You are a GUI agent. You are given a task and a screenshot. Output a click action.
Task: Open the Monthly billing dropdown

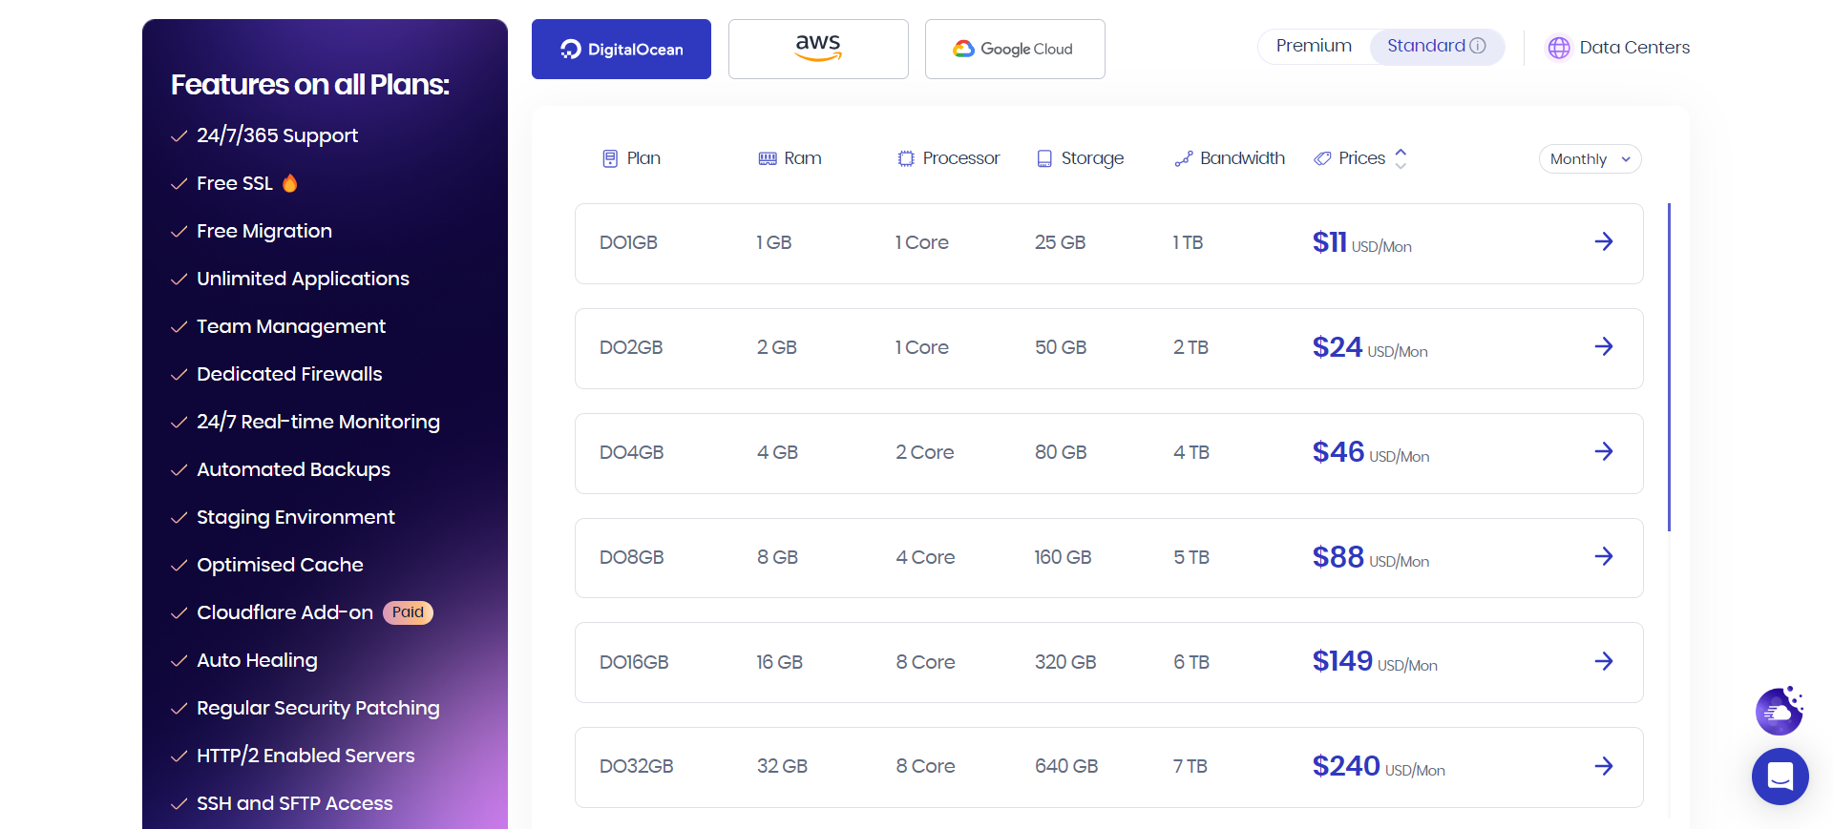pos(1590,159)
